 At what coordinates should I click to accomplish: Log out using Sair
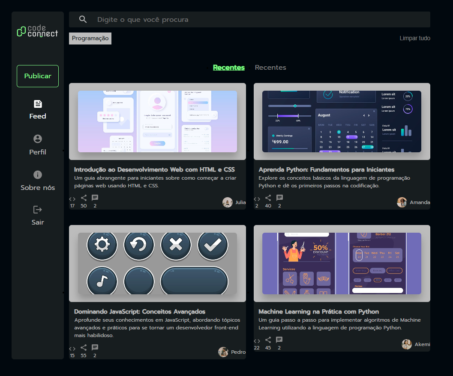(x=38, y=216)
